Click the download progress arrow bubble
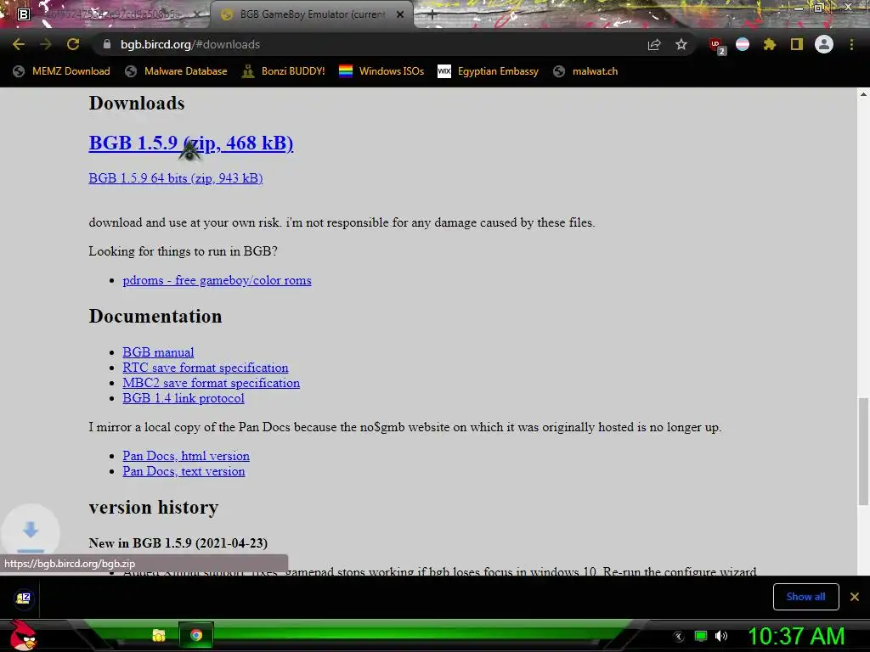Viewport: 870px width, 652px height. 31,532
